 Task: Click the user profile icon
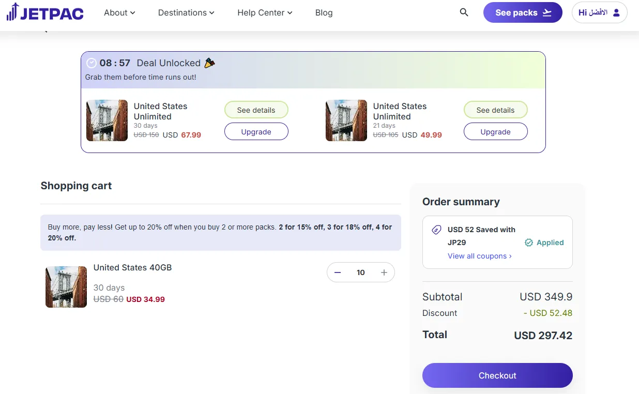pos(616,13)
